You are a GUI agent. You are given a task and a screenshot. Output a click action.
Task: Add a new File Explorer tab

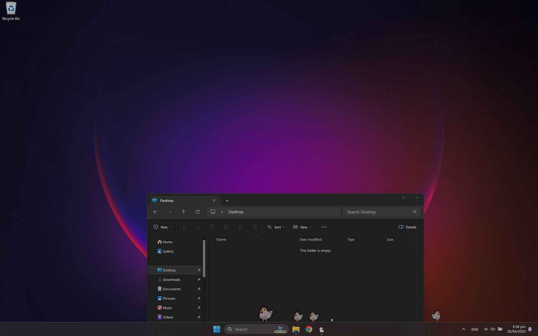click(x=227, y=201)
